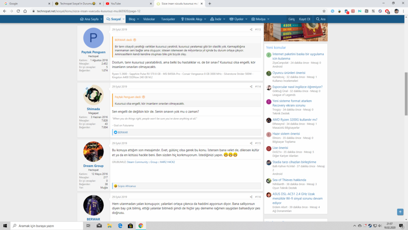408x230 pixels.
Task: Expand the Paytak Penguen quote arrow icon
Action: tap(143, 97)
